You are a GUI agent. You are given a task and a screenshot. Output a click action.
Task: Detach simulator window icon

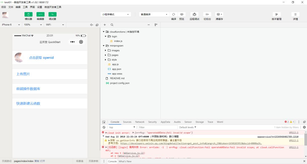[x=97, y=25]
